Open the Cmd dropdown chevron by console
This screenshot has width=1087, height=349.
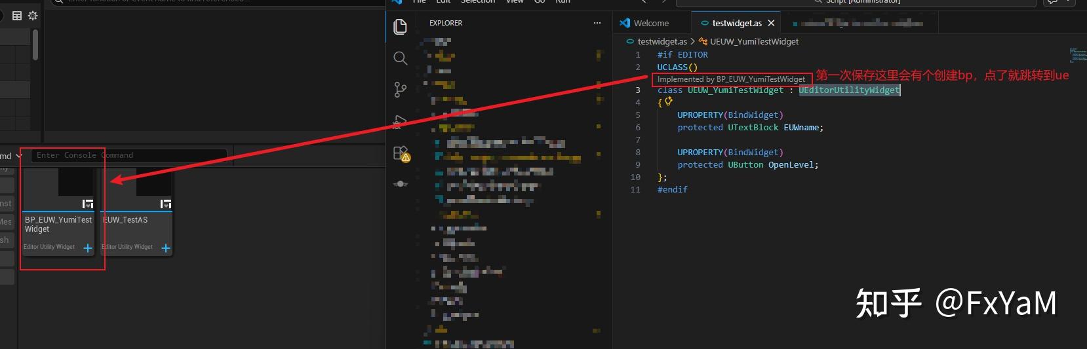pos(18,156)
